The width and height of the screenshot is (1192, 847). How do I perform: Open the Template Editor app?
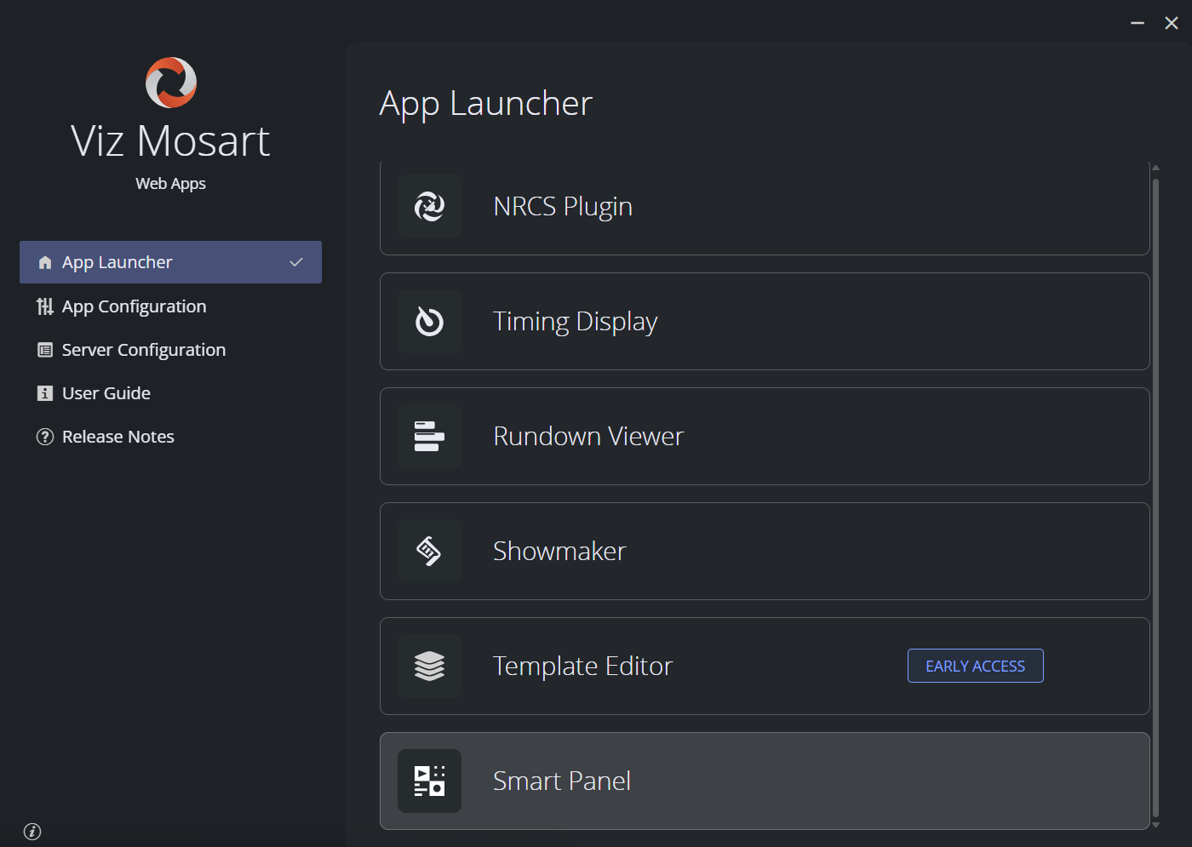point(765,667)
